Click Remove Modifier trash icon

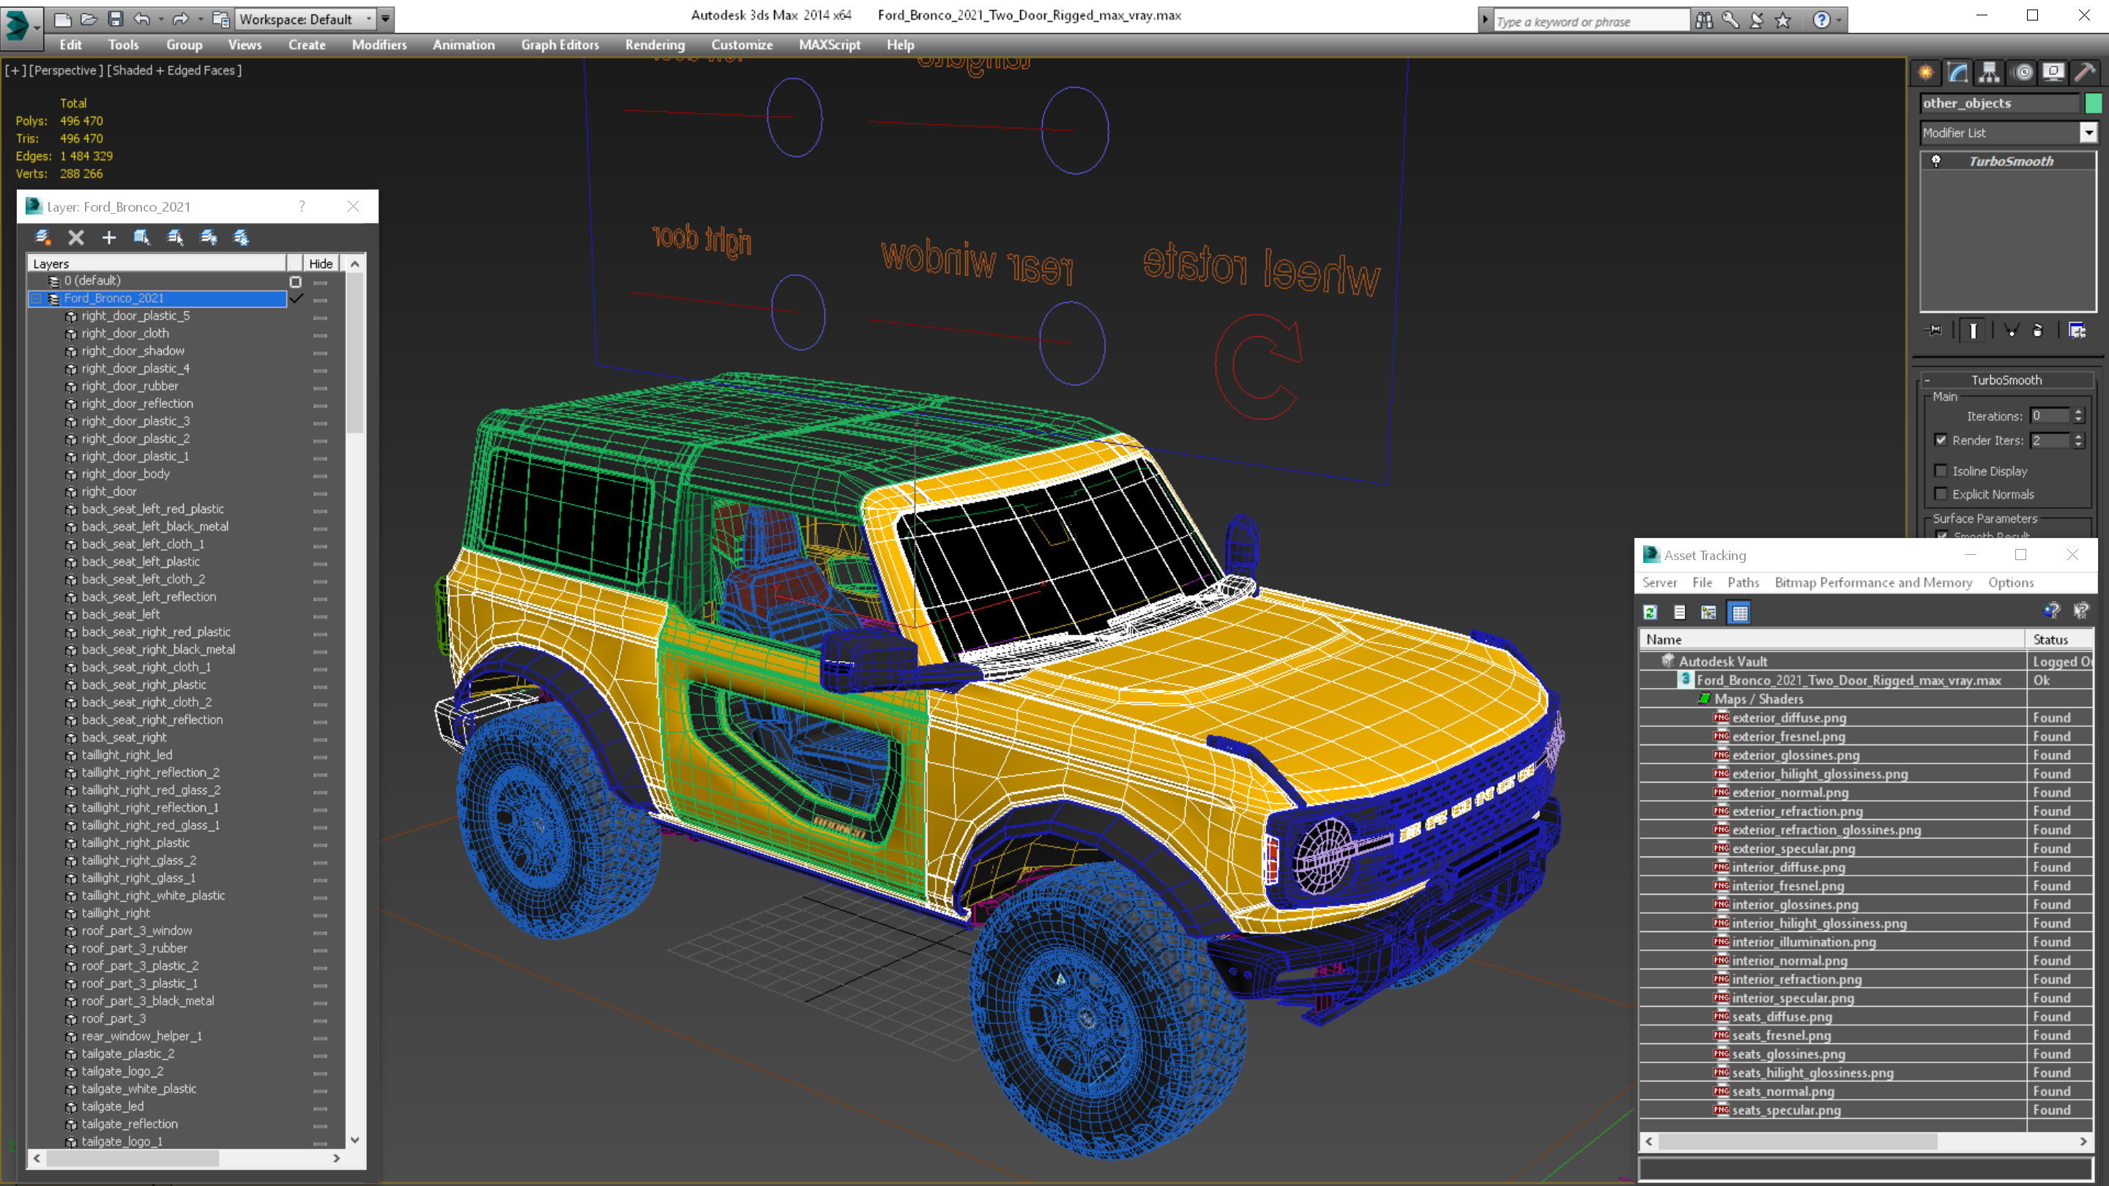point(2038,331)
